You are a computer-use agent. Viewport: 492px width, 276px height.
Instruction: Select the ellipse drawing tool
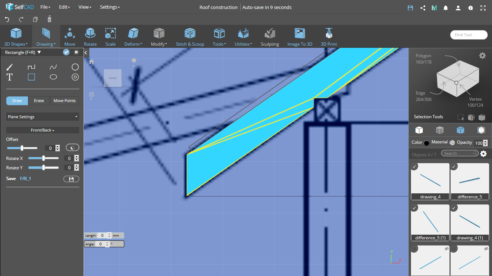pyautogui.click(x=53, y=77)
